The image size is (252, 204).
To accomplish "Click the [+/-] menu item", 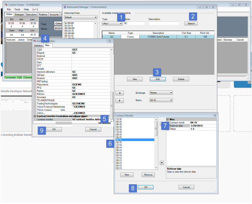I will coord(35,9).
